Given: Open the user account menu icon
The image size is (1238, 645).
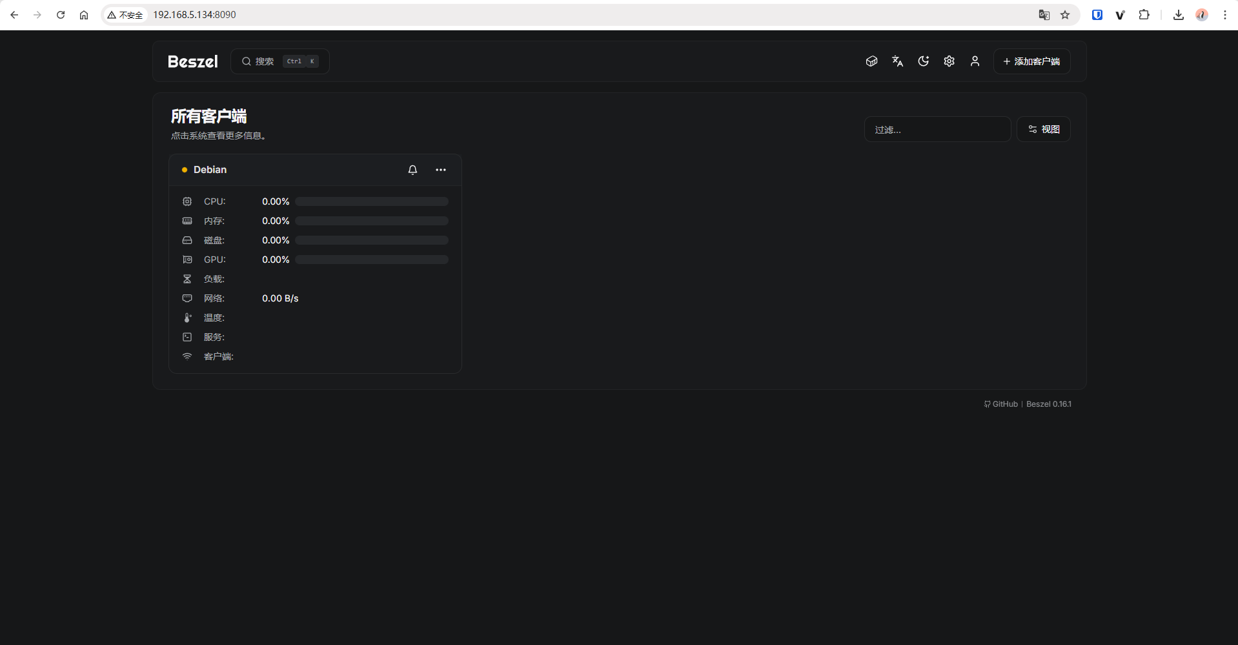Looking at the screenshot, I should point(975,61).
